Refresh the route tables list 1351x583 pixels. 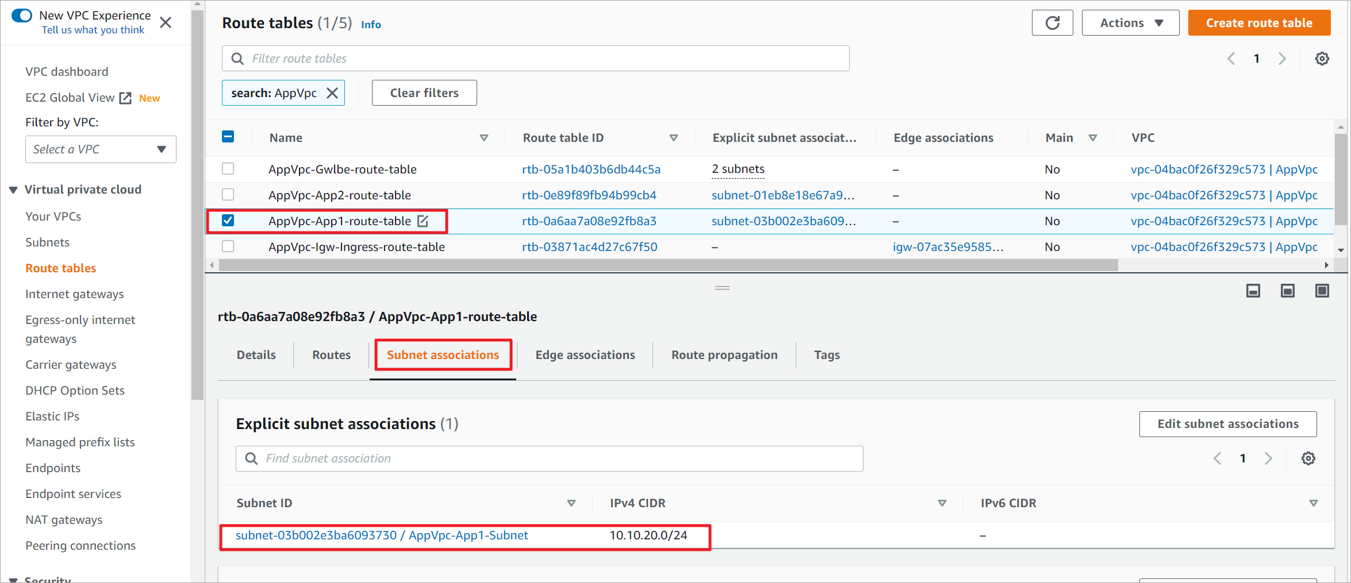tap(1052, 23)
